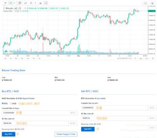
Task: Open the candlestick chart style selector
Action: tap(20, 3)
